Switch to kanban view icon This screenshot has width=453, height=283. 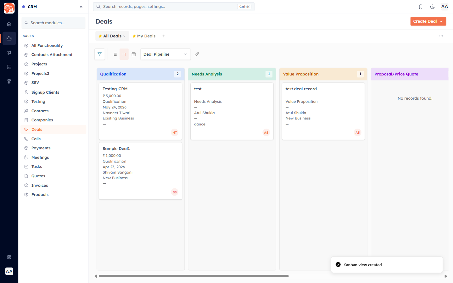coord(124,54)
